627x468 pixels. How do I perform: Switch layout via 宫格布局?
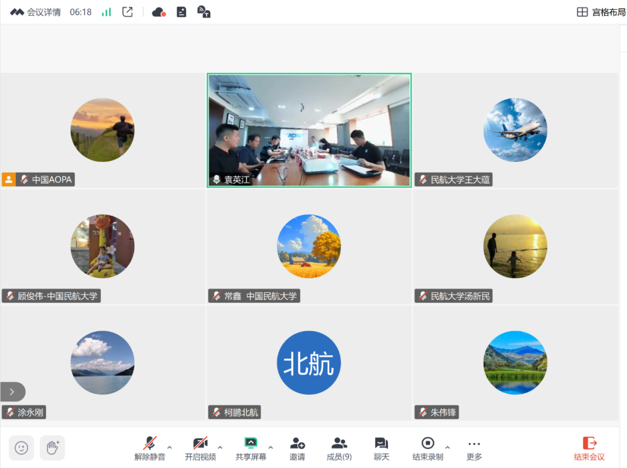[600, 12]
